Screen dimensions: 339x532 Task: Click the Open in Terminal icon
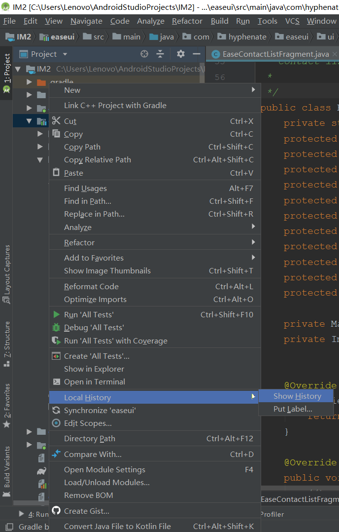click(x=56, y=381)
